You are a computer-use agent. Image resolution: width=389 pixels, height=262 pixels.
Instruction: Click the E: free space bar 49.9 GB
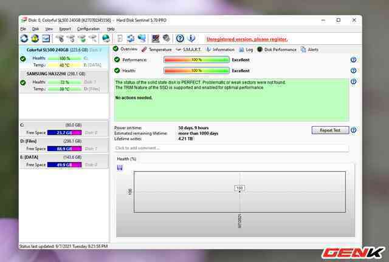[64, 165]
